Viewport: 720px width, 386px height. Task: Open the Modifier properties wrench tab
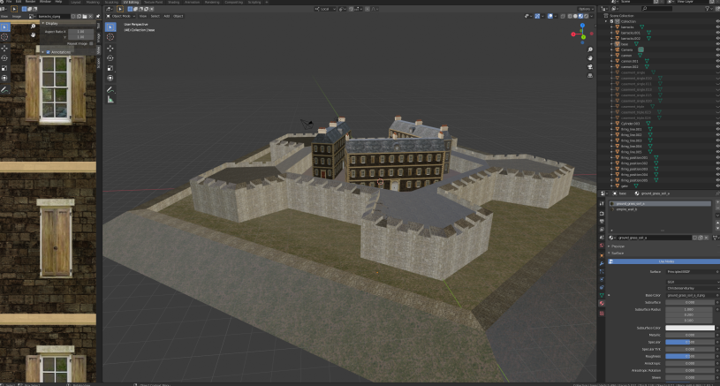[x=602, y=263]
